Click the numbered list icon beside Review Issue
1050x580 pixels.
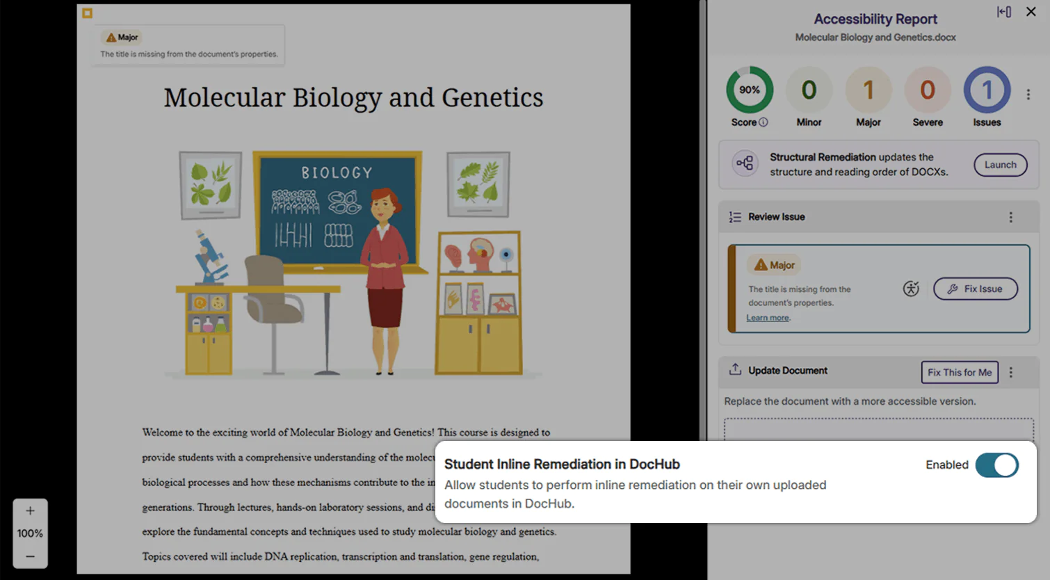pyautogui.click(x=734, y=216)
